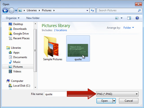144x108 pixels.
Task: Click the Libraries folder icon
Action: tap(8, 48)
